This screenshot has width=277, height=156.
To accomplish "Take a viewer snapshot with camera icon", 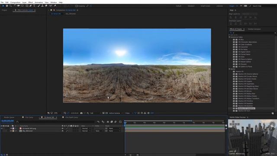I will (x=81, y=113).
